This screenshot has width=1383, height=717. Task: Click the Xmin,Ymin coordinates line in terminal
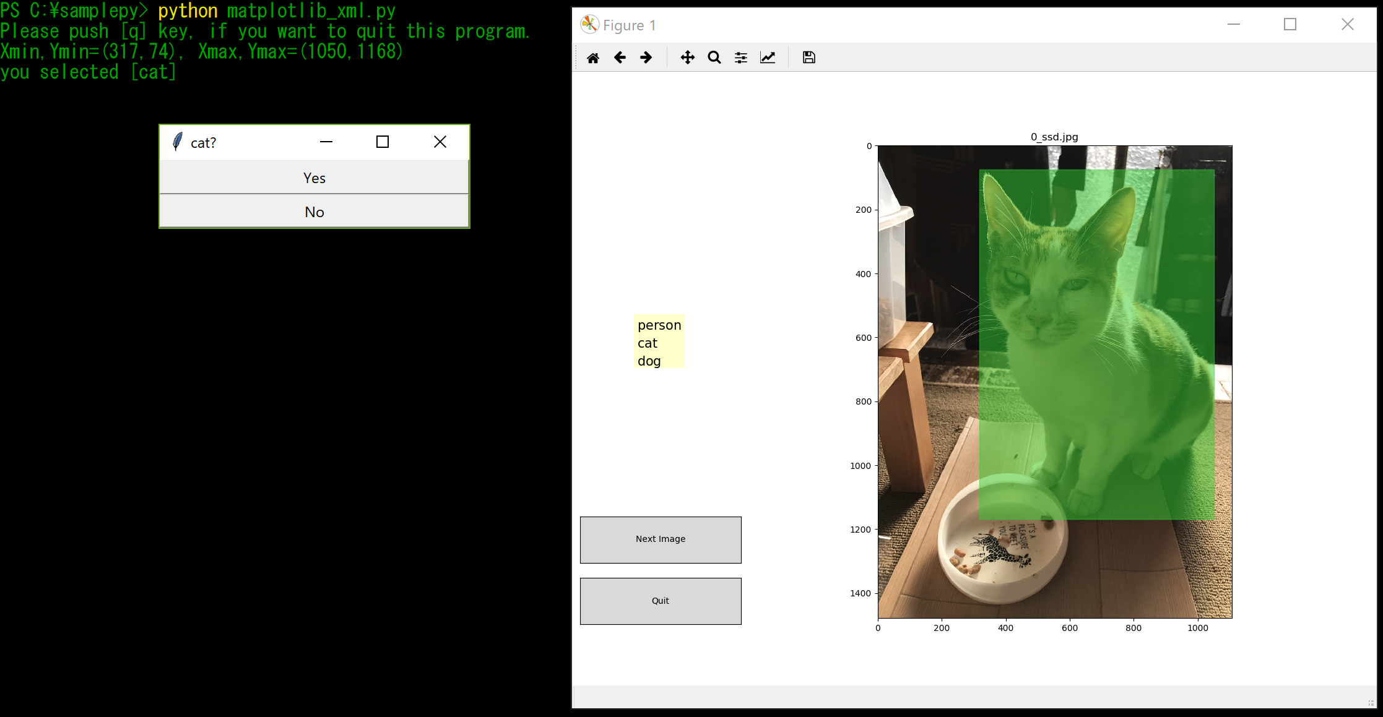click(x=202, y=51)
